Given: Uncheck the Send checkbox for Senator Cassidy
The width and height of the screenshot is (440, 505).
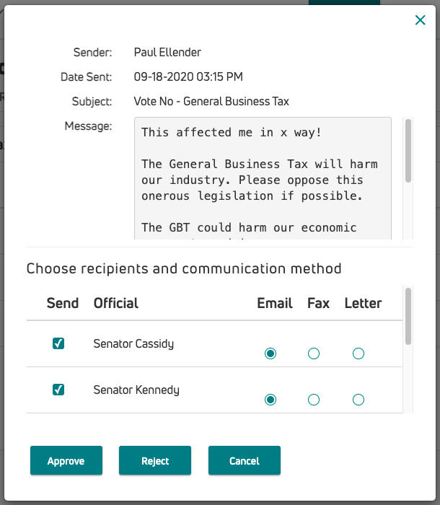Looking at the screenshot, I should point(58,344).
